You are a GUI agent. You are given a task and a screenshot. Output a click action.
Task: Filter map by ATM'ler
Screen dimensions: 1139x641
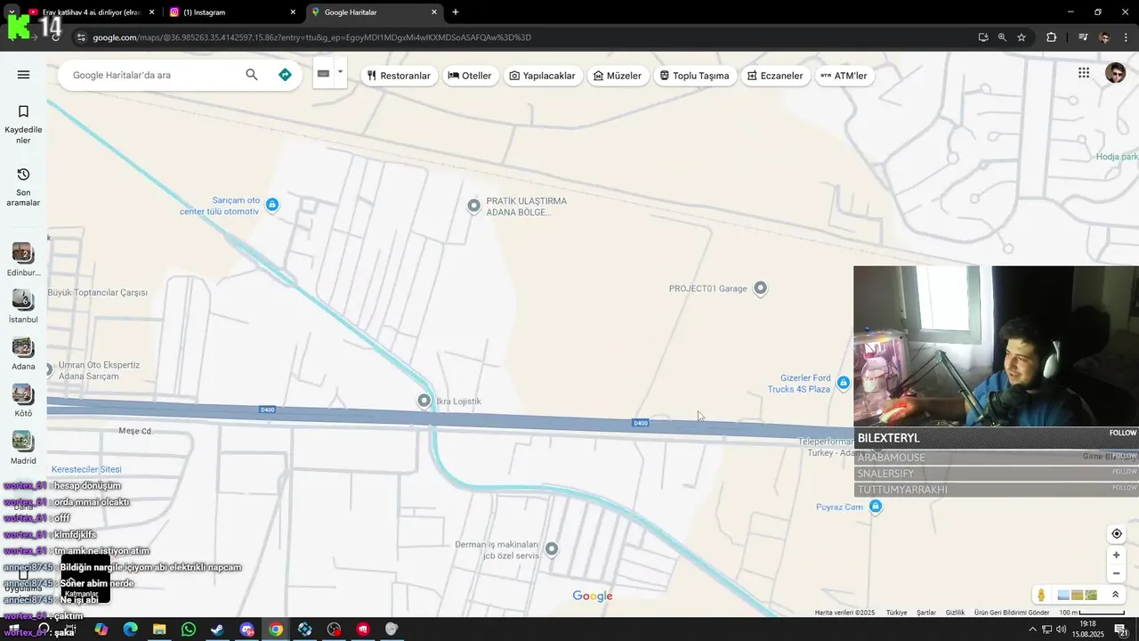tap(844, 76)
